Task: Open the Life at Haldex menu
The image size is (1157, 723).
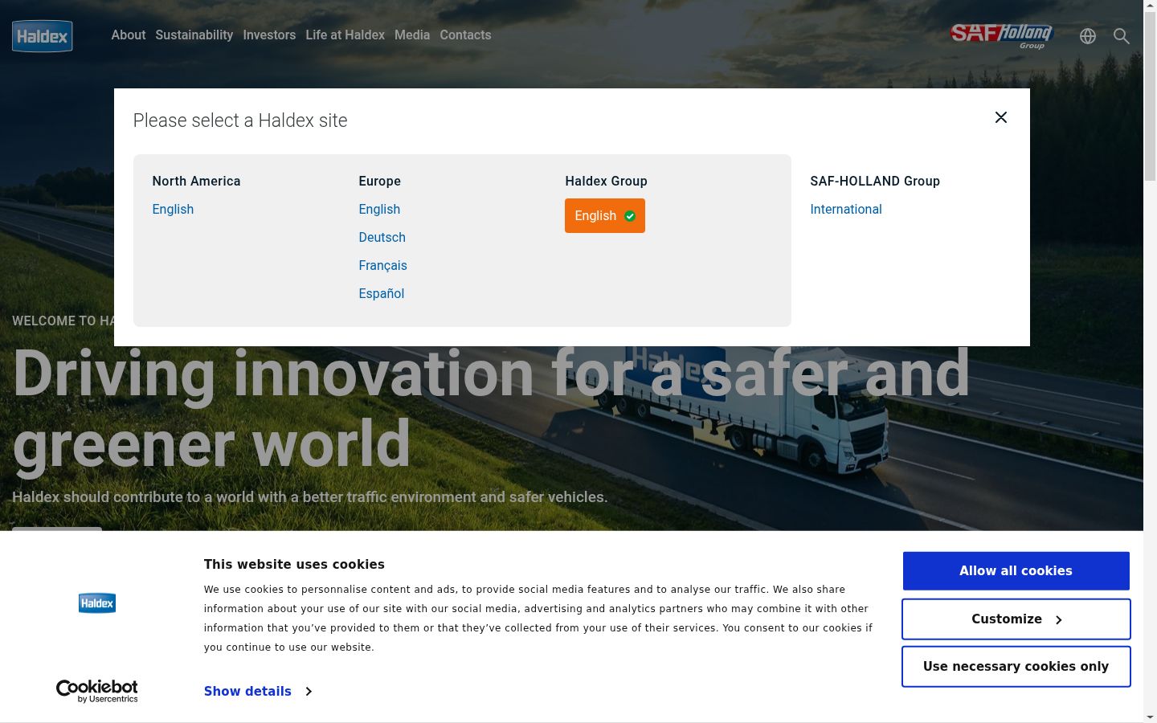Action: (x=345, y=35)
